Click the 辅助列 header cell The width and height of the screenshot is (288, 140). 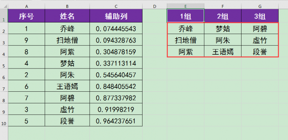point(116,16)
